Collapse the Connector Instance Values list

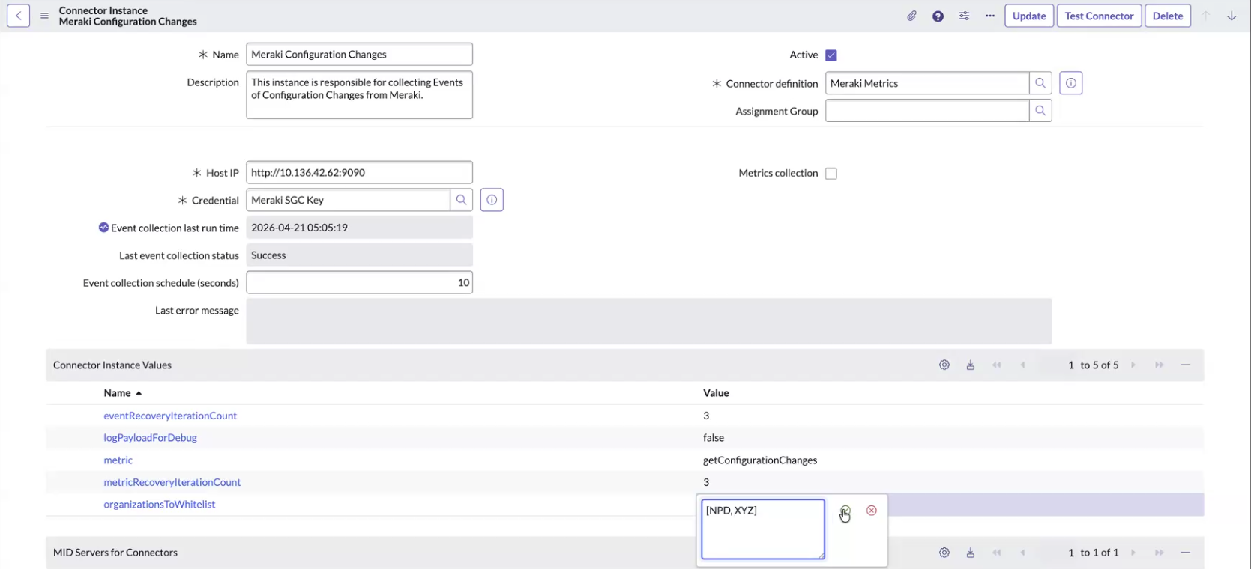[1186, 365]
